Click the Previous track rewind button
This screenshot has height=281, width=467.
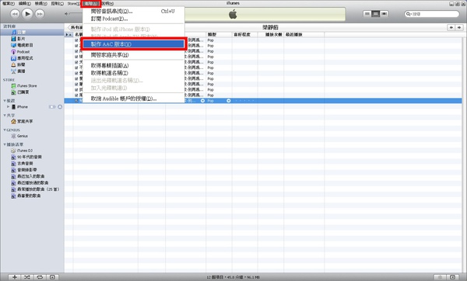(15, 14)
